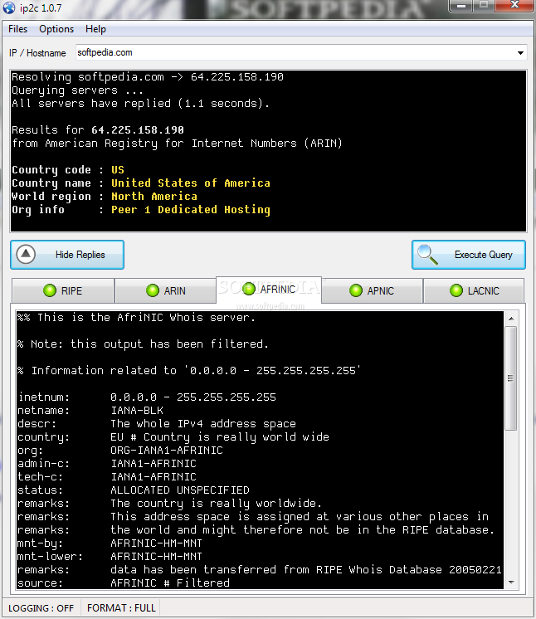The height and width of the screenshot is (619, 536).
Task: Open the Files menu
Action: pos(17,29)
